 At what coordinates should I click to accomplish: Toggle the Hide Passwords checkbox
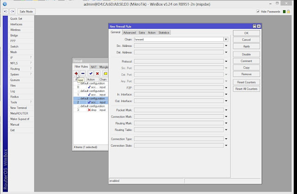258,11
